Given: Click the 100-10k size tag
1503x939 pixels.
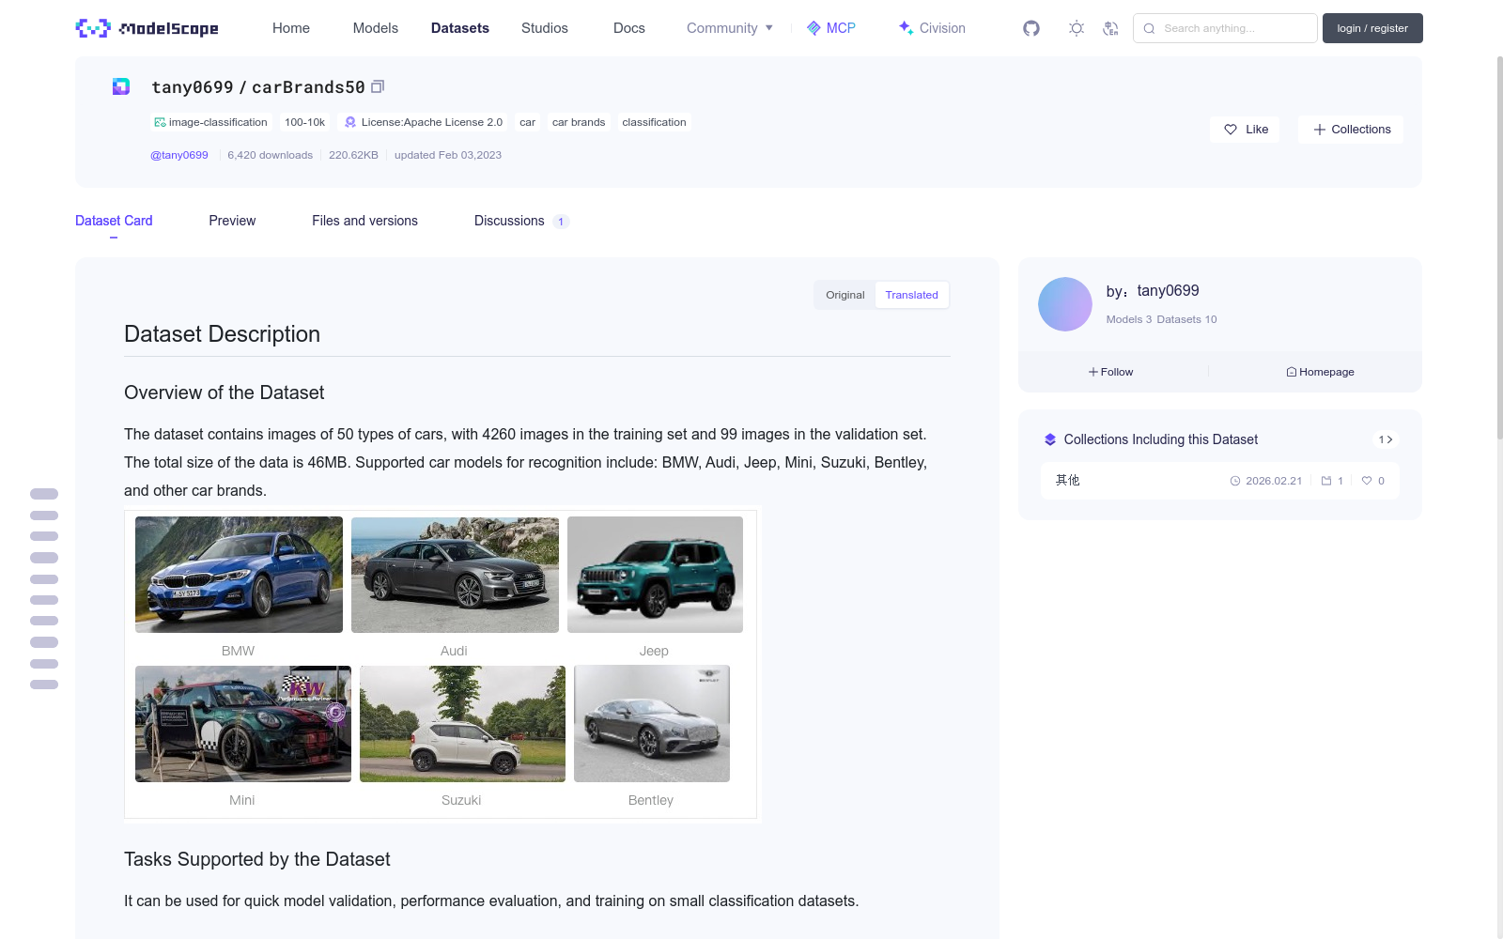Looking at the screenshot, I should 304,122.
